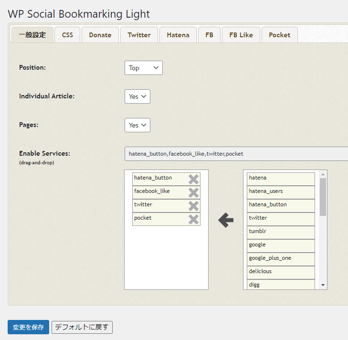
Task: Click the left-pointing arrow between lists
Action: [x=226, y=220]
